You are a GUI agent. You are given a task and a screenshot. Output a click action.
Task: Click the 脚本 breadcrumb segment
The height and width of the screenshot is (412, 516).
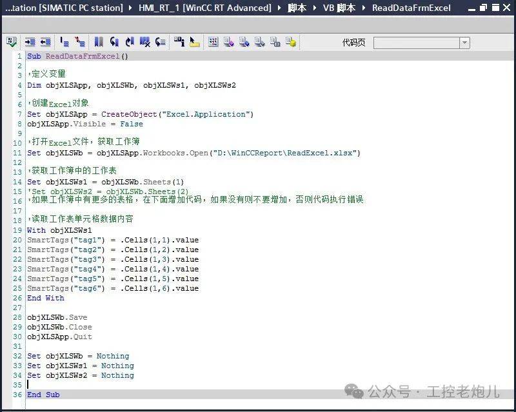[x=297, y=8]
